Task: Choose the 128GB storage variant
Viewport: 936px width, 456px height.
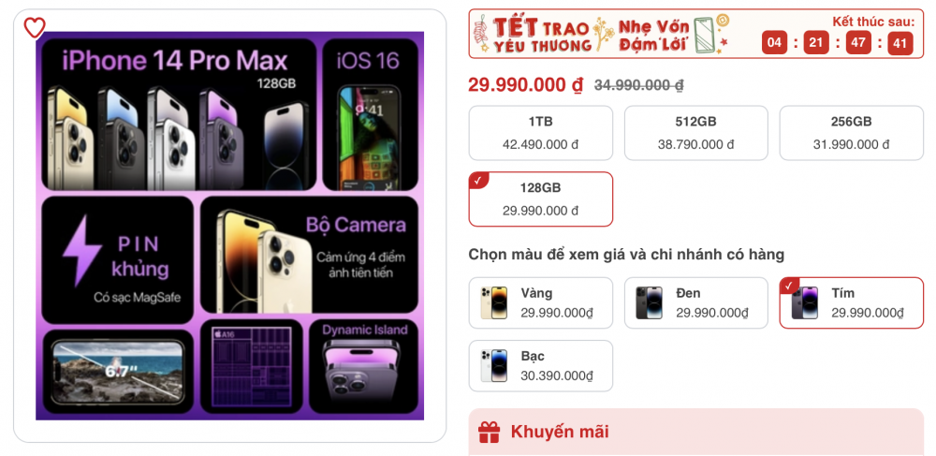Action: (x=541, y=199)
